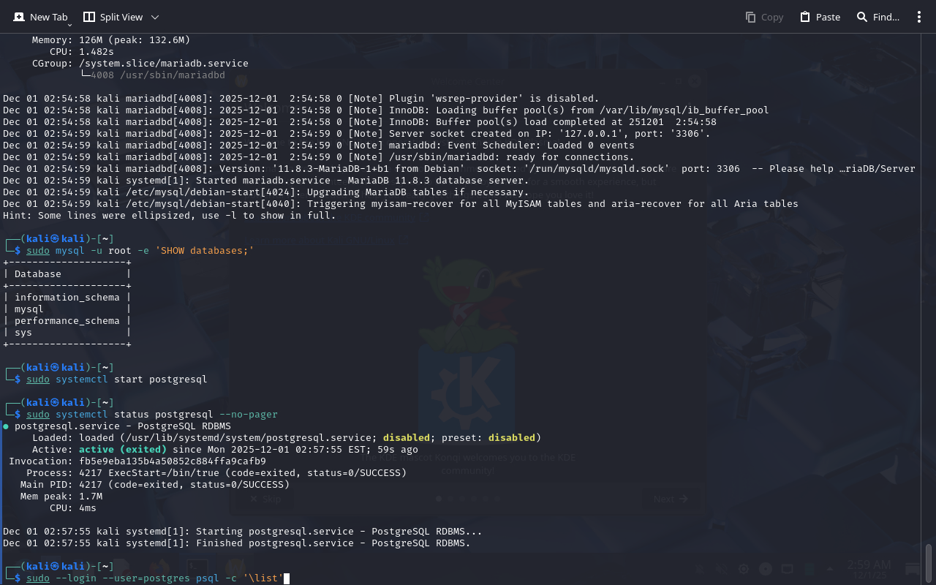The height and width of the screenshot is (585, 936).
Task: Expand the New Tab profile dropdown arrow
Action: coord(70,24)
